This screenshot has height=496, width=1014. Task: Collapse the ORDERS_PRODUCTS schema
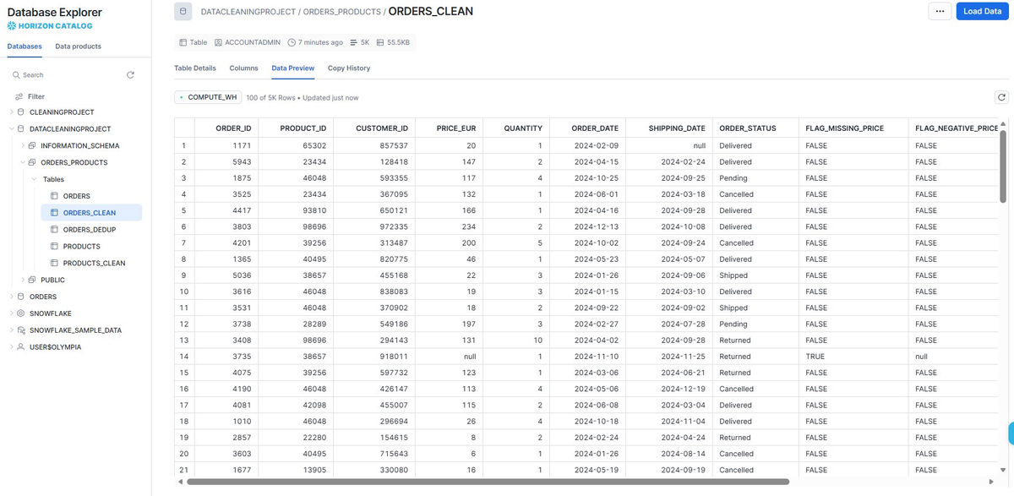pos(23,162)
